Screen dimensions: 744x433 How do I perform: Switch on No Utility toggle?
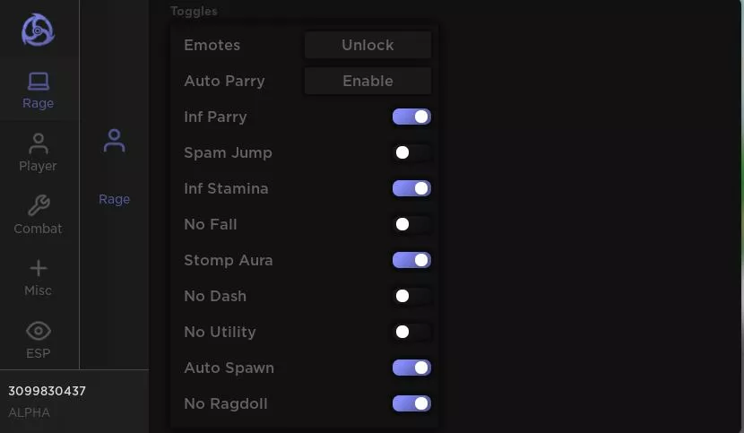[x=411, y=332]
